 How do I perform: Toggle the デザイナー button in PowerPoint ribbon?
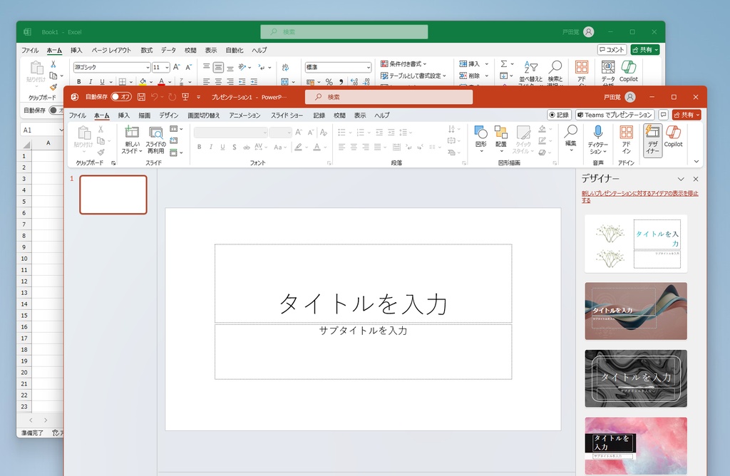[x=652, y=140]
